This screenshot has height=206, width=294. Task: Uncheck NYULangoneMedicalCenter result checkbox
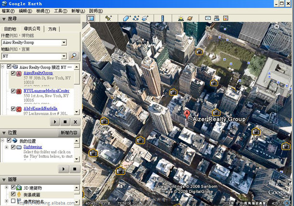tap(13, 91)
